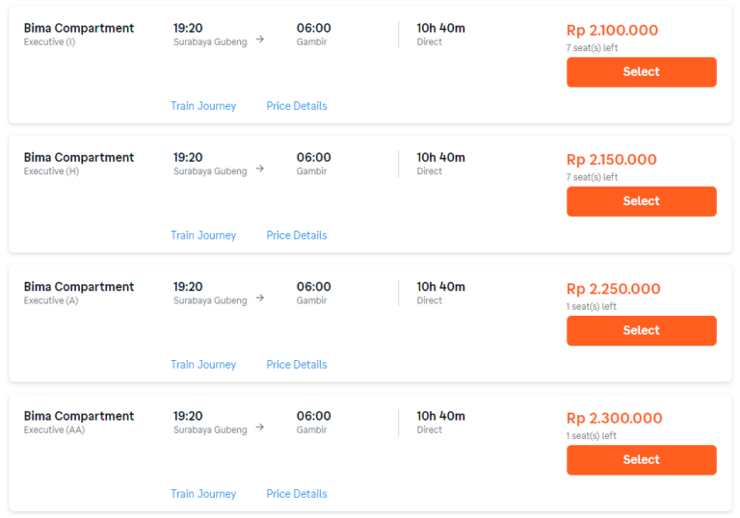This screenshot has height=518, width=740.
Task: Show Price Details for Executive (A)
Action: pyautogui.click(x=297, y=365)
